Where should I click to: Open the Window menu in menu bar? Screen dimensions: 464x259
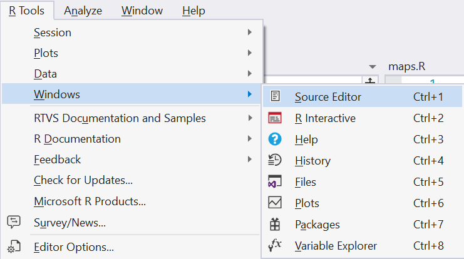click(142, 11)
